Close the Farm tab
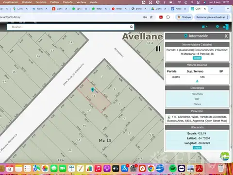The image size is (233, 175). point(46,9)
